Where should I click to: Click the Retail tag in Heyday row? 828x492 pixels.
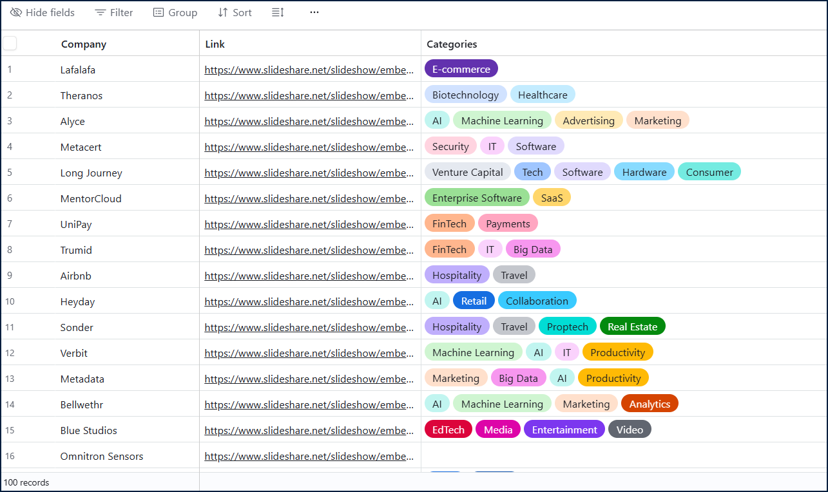click(474, 301)
